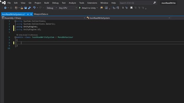The width and height of the screenshot is (184, 103).
Task: Comment out selected lines icon
Action: click(123, 8)
